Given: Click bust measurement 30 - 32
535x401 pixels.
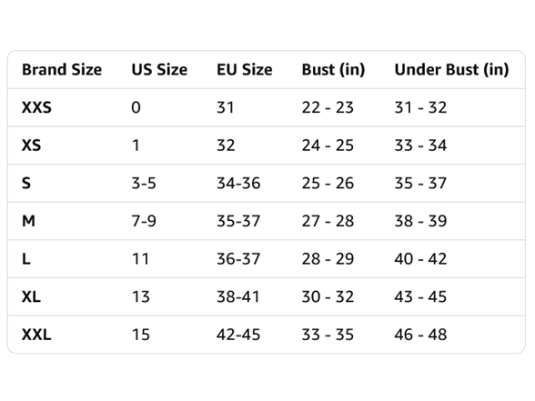Looking at the screenshot, I should tap(328, 296).
